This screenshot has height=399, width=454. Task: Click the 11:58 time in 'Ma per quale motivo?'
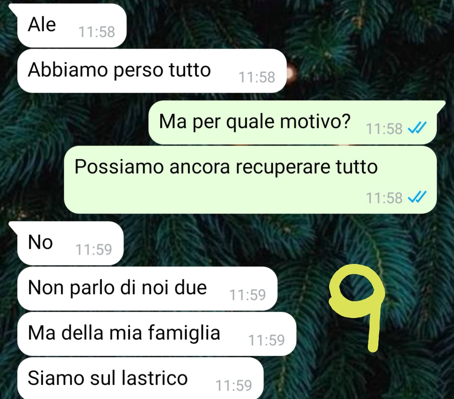pos(384,128)
